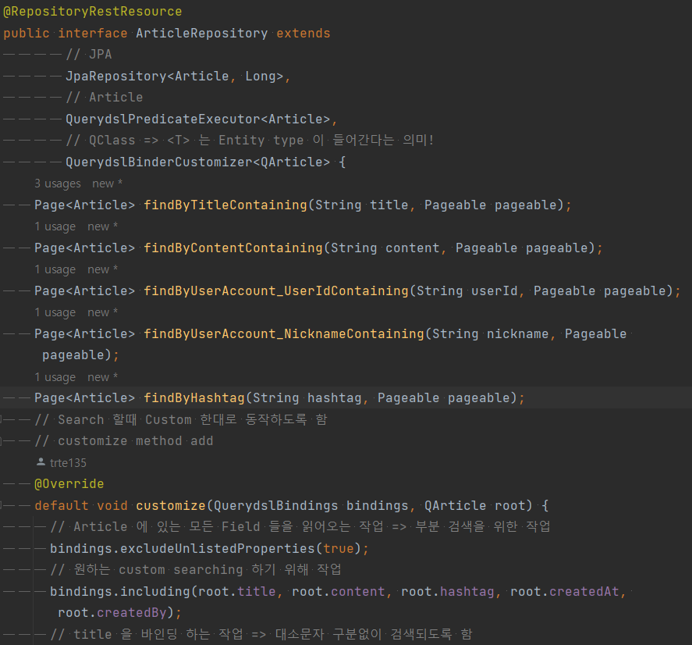Open the trte135 author annotation hint
692x645 pixels.
tap(68, 462)
